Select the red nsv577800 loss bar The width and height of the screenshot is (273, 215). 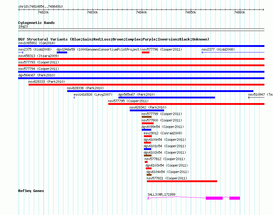point(148,123)
